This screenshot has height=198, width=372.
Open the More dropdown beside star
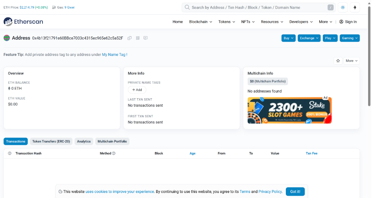(351, 61)
